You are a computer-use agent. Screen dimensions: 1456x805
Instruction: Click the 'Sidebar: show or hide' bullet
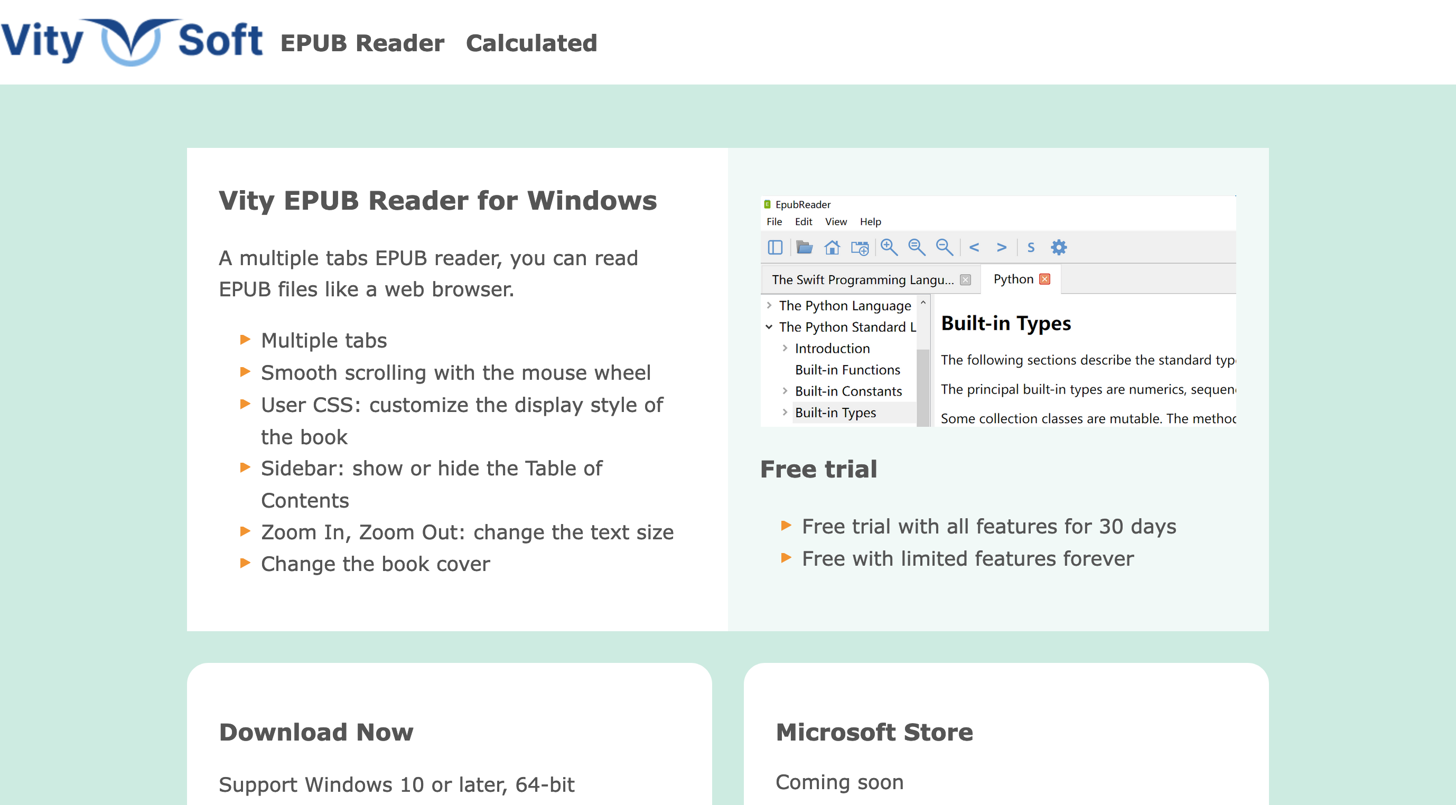tap(431, 484)
